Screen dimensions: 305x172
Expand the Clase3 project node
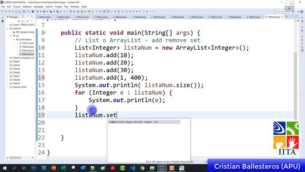point(8,62)
